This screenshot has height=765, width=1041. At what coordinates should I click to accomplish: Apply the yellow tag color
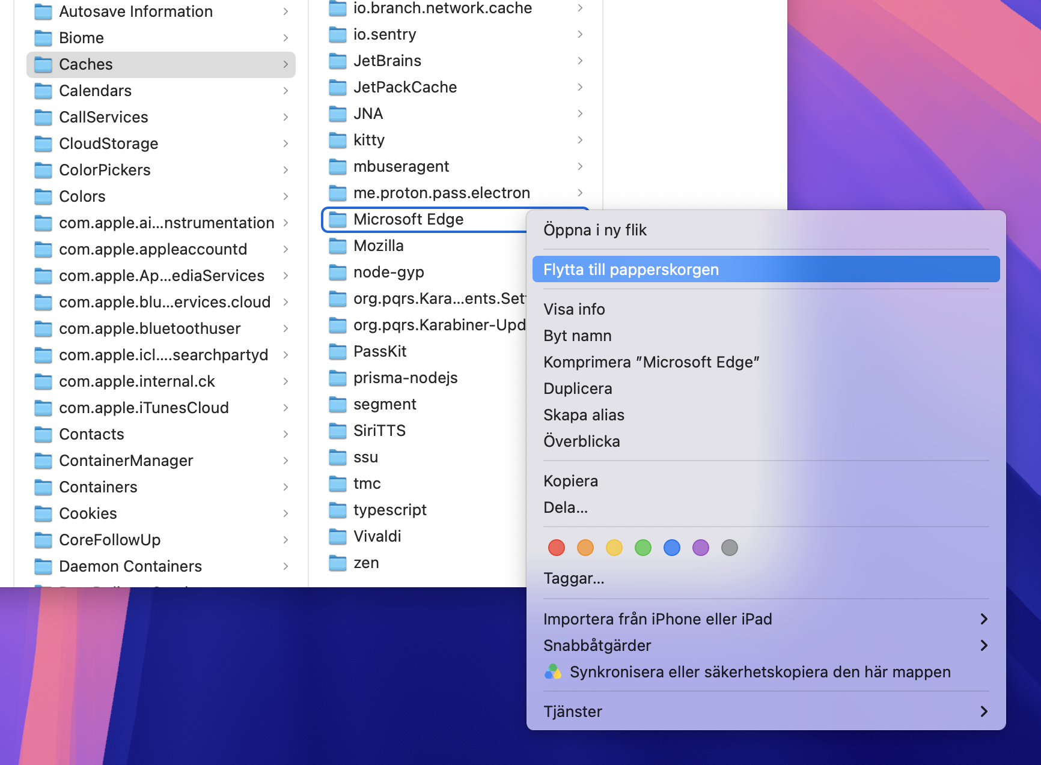tap(614, 548)
